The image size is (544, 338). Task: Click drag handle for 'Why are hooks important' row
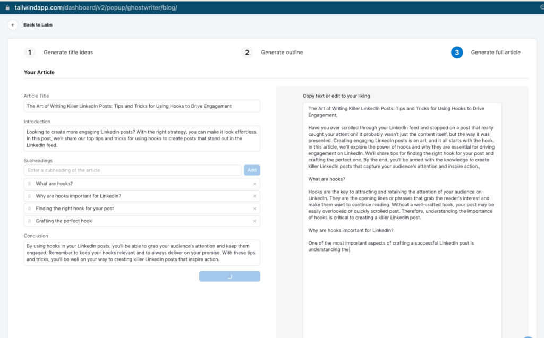click(29, 196)
